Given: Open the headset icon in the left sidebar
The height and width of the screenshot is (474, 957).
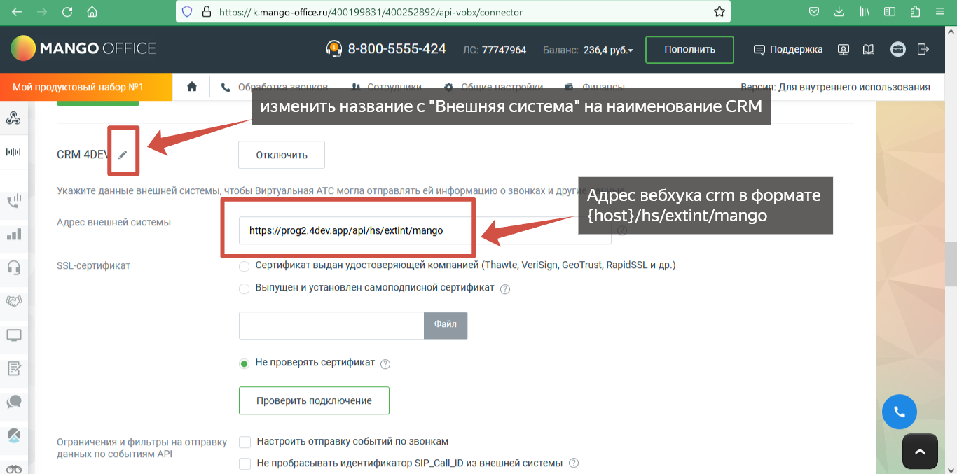Looking at the screenshot, I should pos(13,268).
